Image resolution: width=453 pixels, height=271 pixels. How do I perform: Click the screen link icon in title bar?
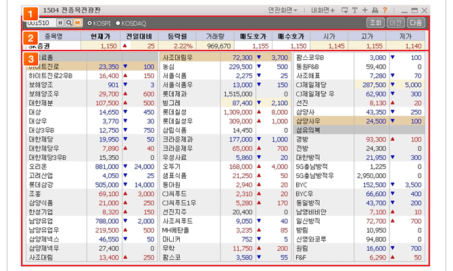(345, 10)
